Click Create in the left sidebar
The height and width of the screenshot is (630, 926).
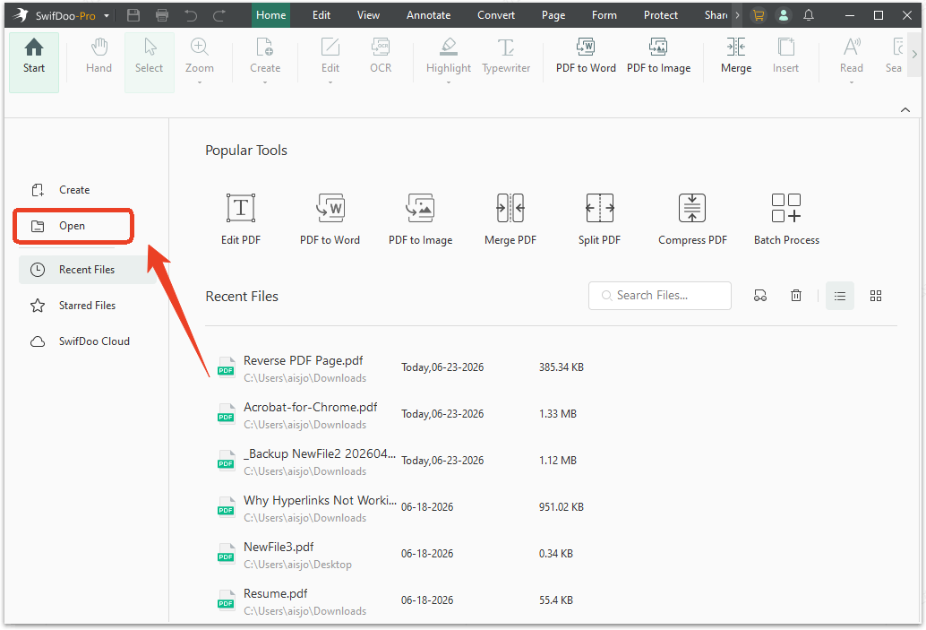[60, 190]
